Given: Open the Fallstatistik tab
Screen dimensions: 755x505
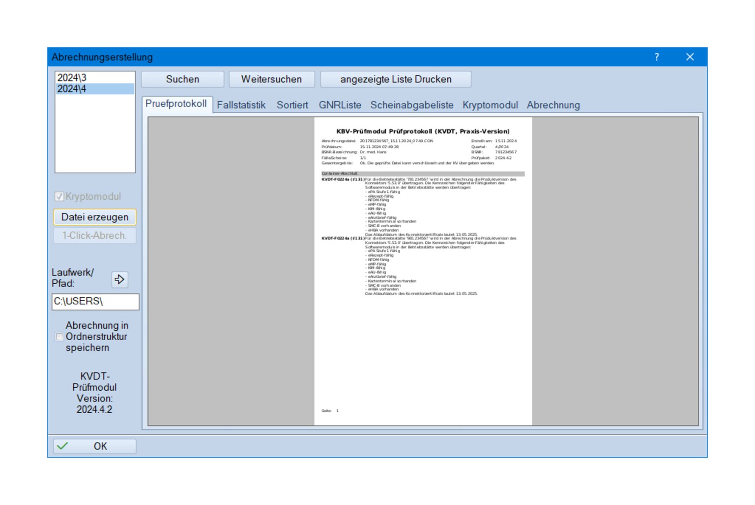Looking at the screenshot, I should [x=241, y=105].
